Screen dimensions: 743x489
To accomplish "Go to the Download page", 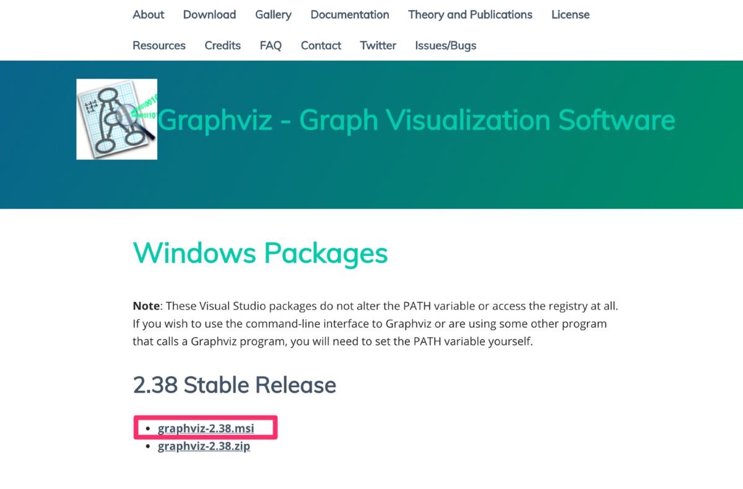I will [209, 15].
